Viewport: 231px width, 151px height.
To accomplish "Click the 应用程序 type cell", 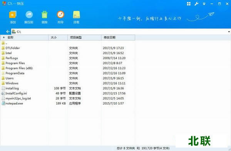I will point(75,103).
